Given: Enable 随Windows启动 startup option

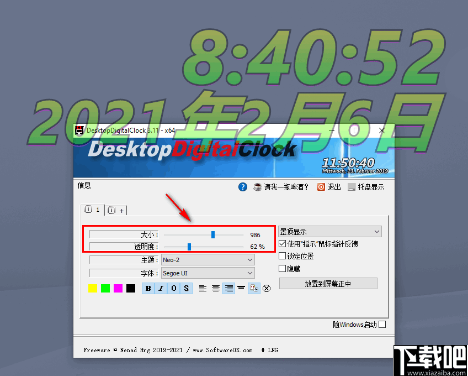Looking at the screenshot, I should [382, 325].
